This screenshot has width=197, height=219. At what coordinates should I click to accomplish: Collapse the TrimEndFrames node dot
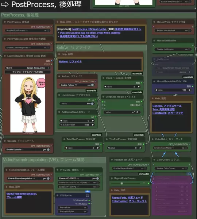point(107,139)
